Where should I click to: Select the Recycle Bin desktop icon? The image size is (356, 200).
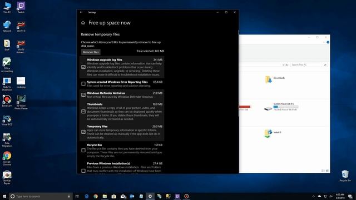click(x=345, y=176)
